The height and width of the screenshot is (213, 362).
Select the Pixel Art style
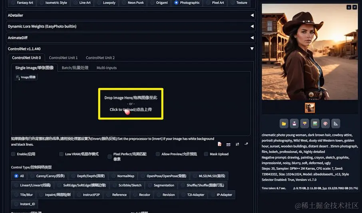(215, 3)
